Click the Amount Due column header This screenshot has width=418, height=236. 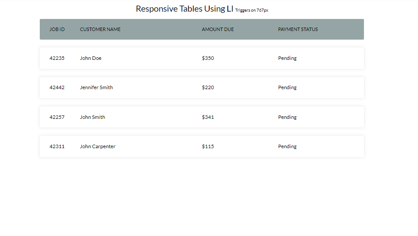(x=217, y=29)
